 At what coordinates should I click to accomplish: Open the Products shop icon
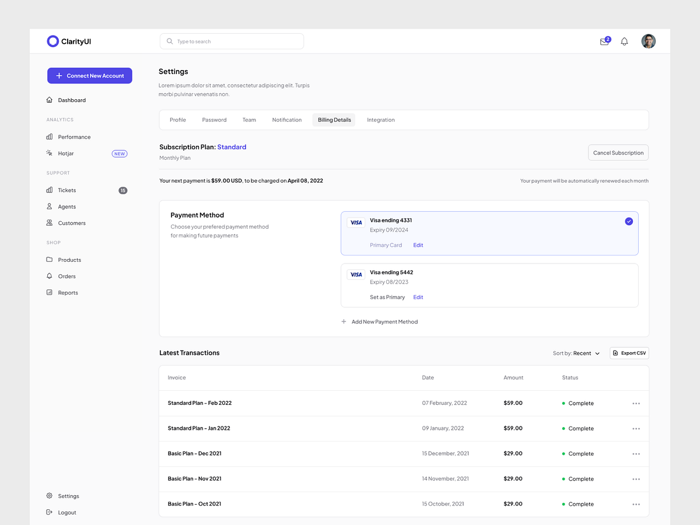click(x=50, y=260)
